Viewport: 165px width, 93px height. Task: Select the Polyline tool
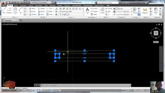9,10
